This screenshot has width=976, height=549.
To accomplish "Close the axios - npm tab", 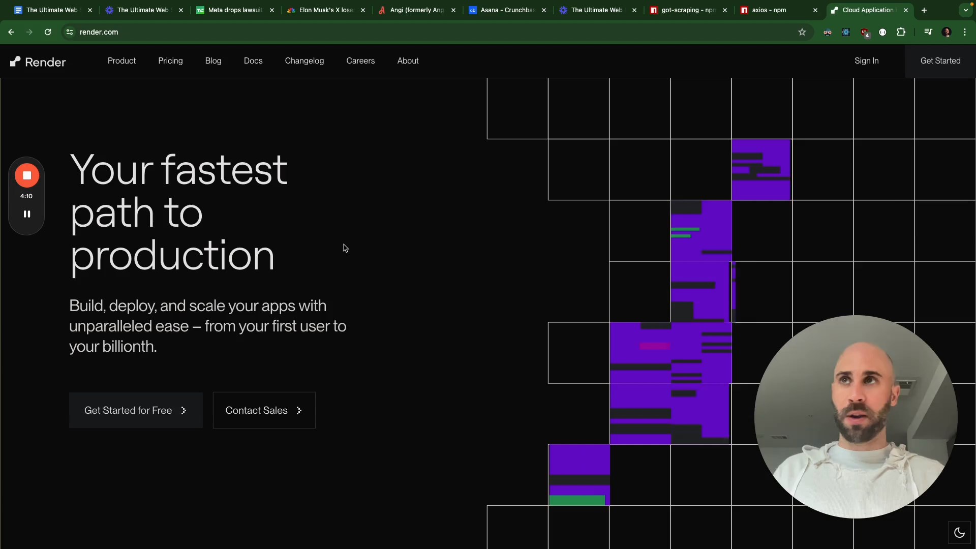I will (x=815, y=10).
